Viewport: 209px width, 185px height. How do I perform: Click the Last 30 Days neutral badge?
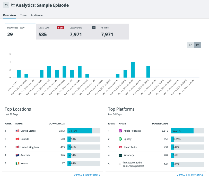click(94, 28)
